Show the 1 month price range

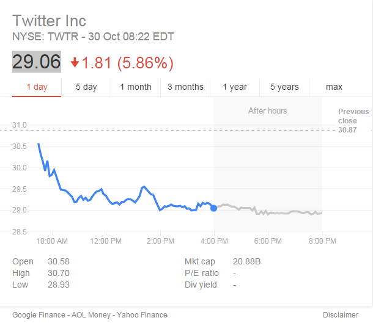click(136, 87)
